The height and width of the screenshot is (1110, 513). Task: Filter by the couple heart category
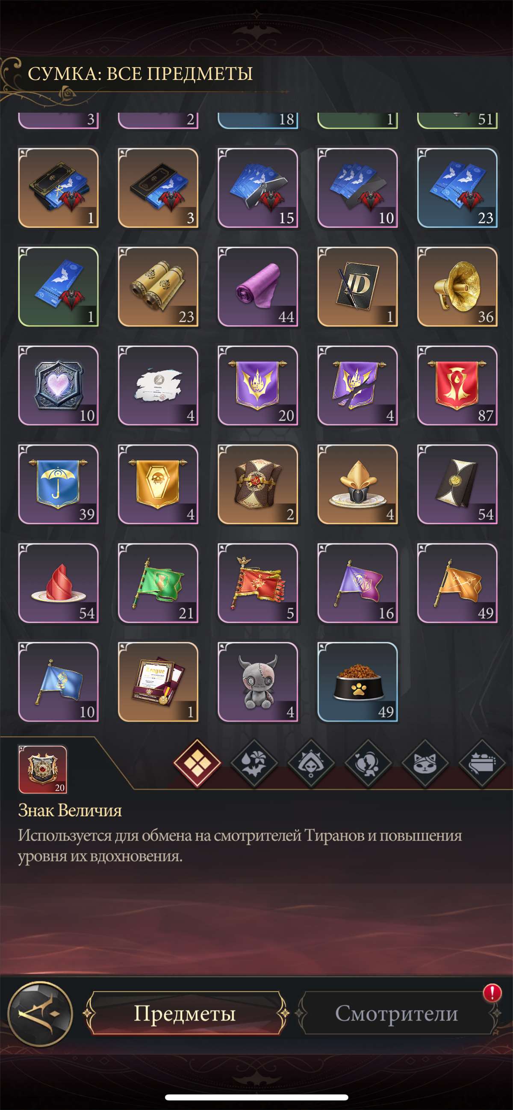[x=368, y=764]
